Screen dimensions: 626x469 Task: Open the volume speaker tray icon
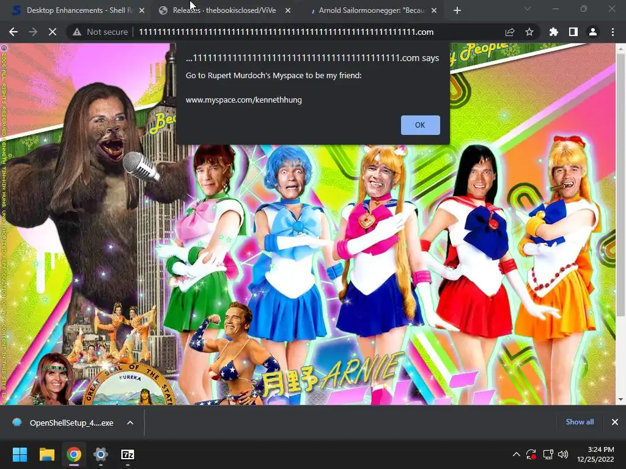[563, 454]
